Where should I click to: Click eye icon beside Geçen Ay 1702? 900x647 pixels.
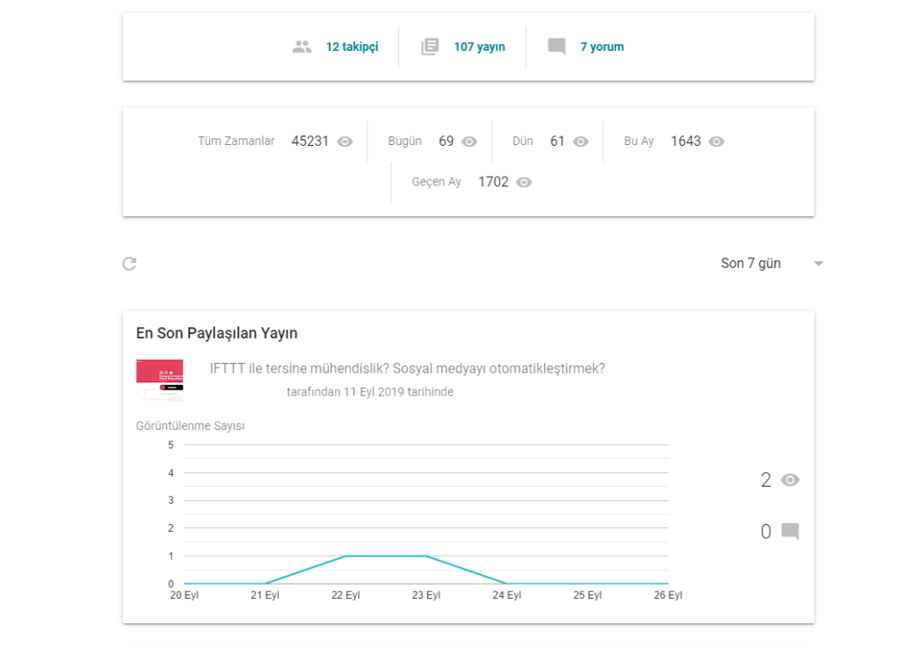[524, 183]
